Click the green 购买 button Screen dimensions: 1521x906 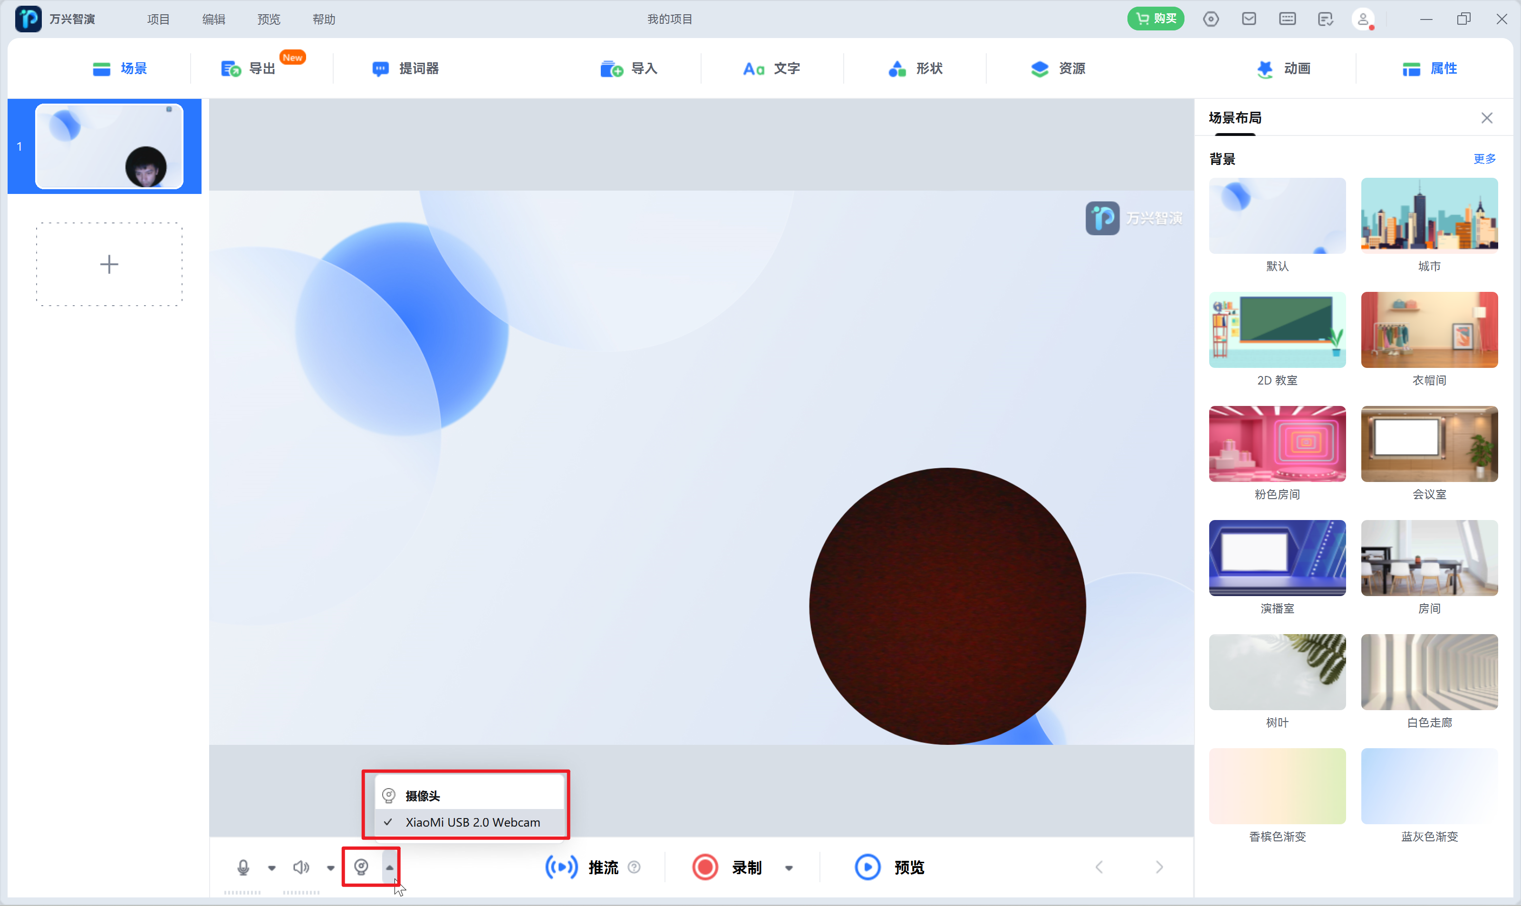click(1155, 19)
